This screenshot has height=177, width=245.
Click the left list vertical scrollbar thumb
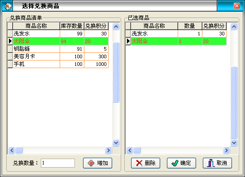click(x=116, y=73)
